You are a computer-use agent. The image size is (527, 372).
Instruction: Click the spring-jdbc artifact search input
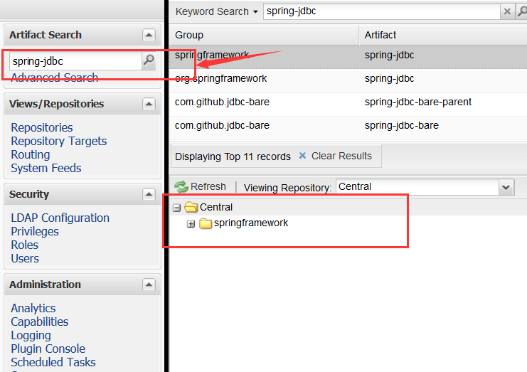tap(75, 61)
